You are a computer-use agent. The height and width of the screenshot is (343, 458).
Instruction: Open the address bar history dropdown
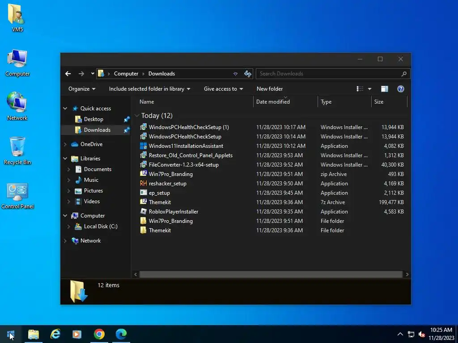point(235,74)
